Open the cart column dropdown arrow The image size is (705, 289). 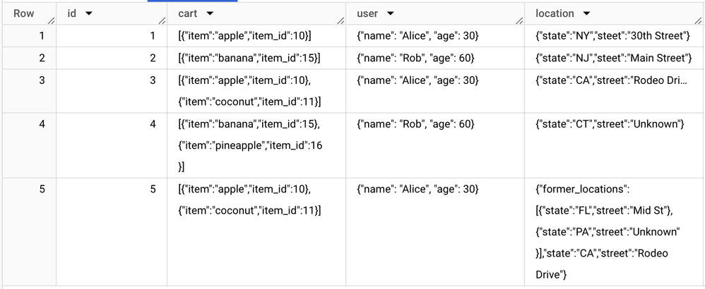(210, 13)
